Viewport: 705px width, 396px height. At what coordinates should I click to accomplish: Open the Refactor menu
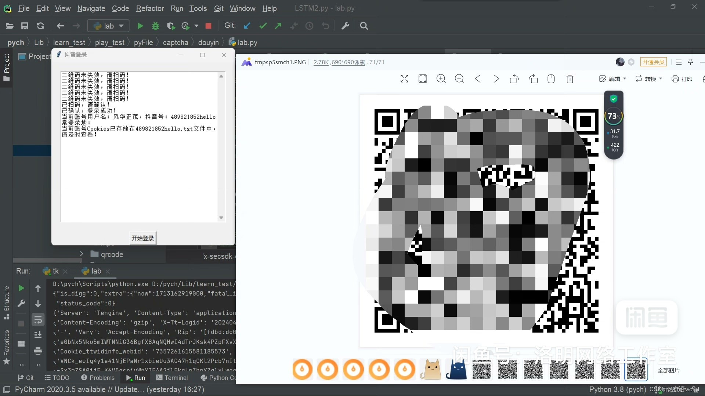coord(150,8)
